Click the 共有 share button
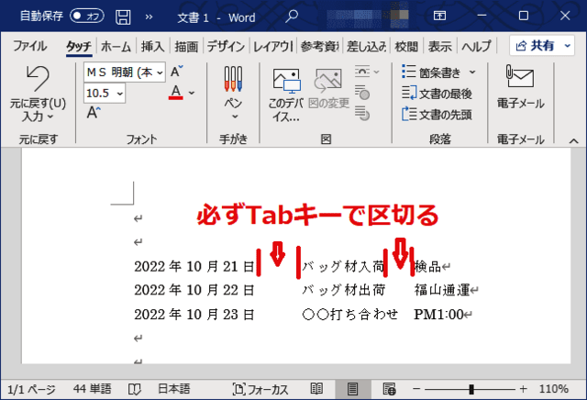Viewport: 587px width, 400px height. point(539,46)
